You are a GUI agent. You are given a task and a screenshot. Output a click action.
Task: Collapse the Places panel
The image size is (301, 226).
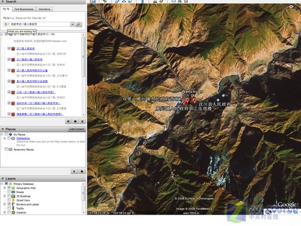click(x=2, y=129)
